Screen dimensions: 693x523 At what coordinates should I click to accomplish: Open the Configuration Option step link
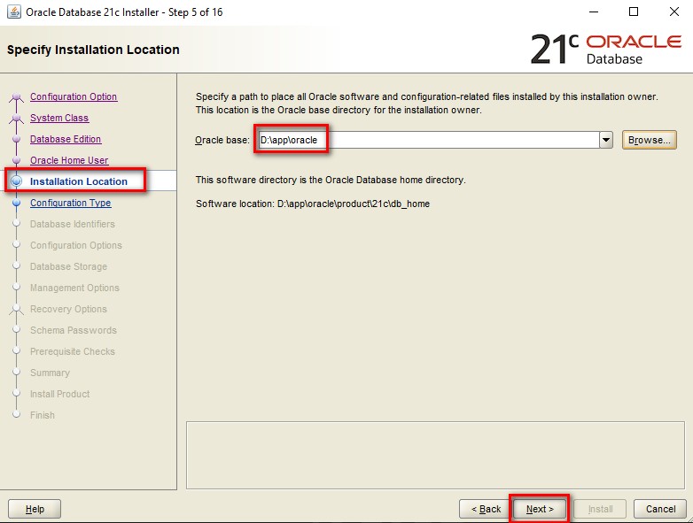[74, 96]
